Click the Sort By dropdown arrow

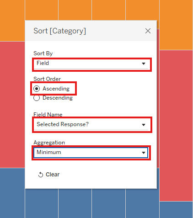click(x=144, y=64)
